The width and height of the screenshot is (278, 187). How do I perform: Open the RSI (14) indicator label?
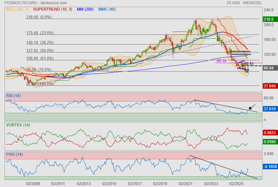pyautogui.click(x=13, y=95)
